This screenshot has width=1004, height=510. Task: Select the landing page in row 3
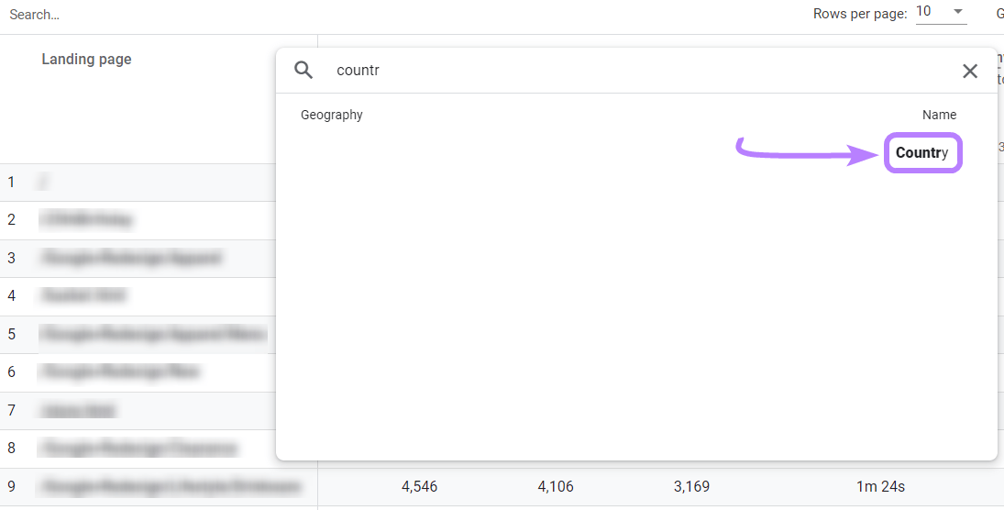[x=130, y=259]
